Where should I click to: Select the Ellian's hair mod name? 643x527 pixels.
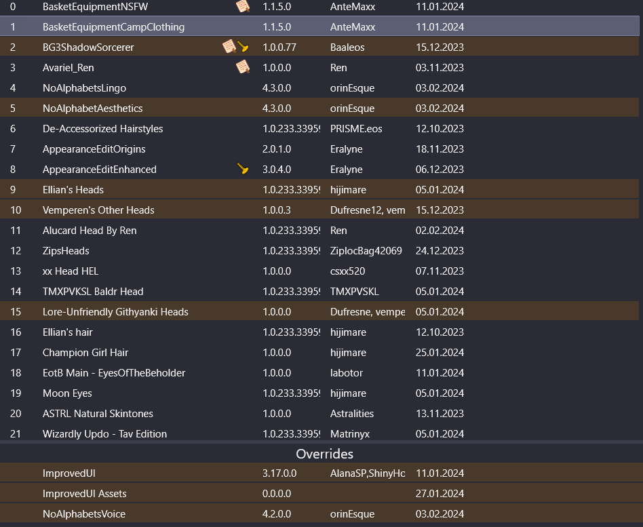[x=68, y=332]
